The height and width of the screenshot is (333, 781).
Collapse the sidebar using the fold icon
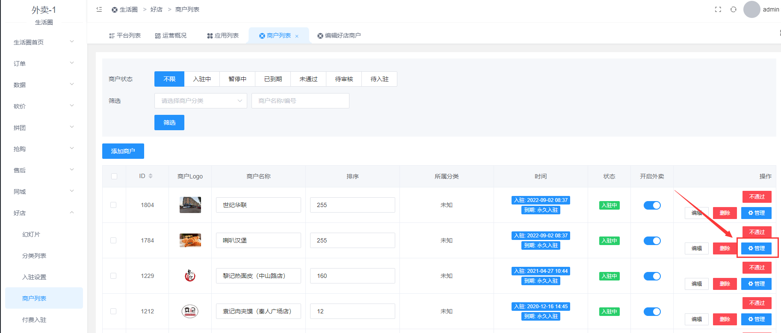(x=99, y=9)
